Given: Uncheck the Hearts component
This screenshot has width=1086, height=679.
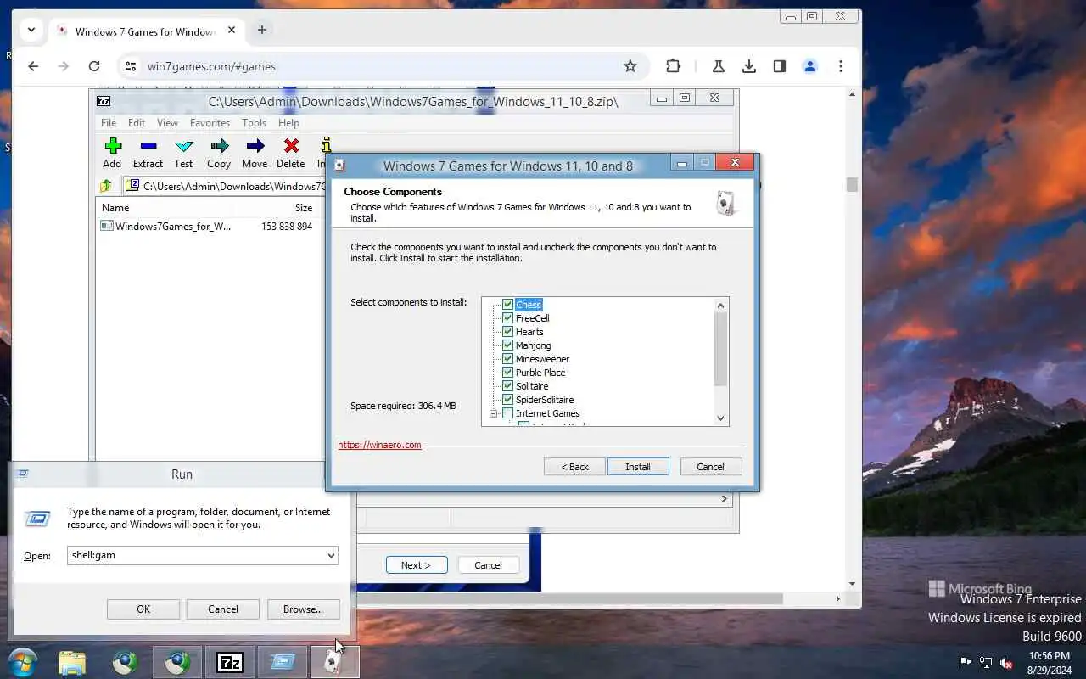Looking at the screenshot, I should pyautogui.click(x=507, y=332).
